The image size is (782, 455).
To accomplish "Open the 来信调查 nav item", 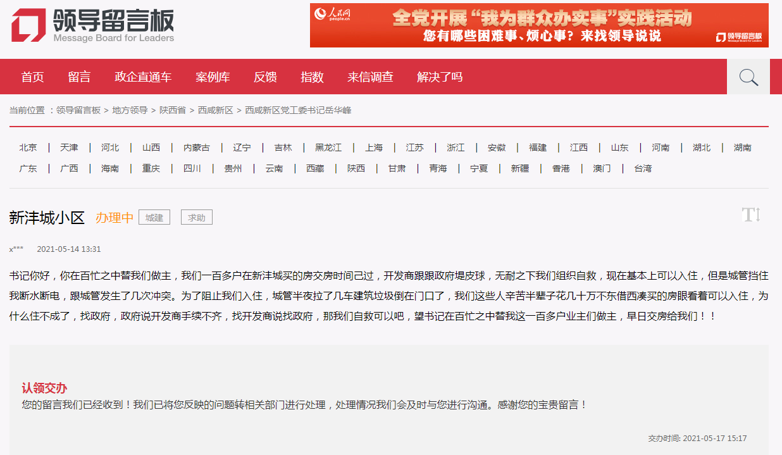I will [x=370, y=77].
